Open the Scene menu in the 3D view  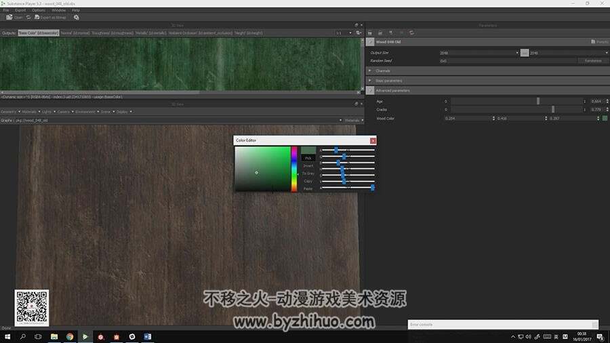107,112
